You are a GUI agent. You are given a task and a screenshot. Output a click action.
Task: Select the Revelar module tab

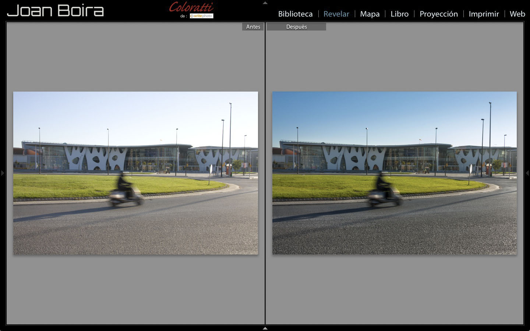[x=336, y=14]
